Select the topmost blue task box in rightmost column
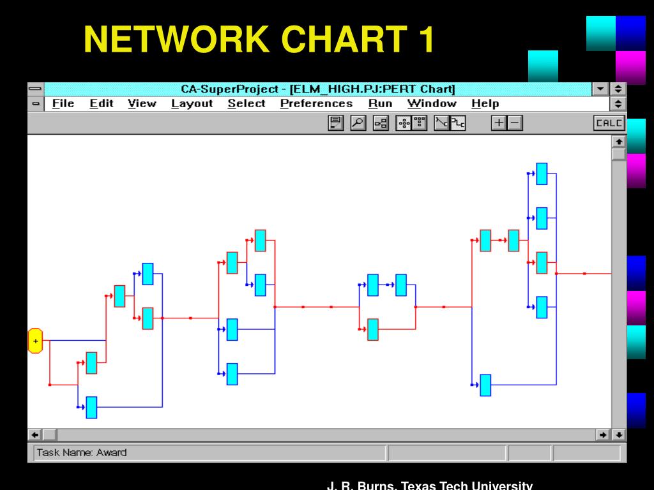Viewport: 654px width, 490px height. pyautogui.click(x=542, y=174)
